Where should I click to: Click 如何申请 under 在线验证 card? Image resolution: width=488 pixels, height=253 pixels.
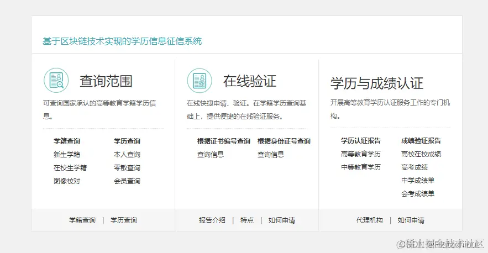[x=282, y=220]
